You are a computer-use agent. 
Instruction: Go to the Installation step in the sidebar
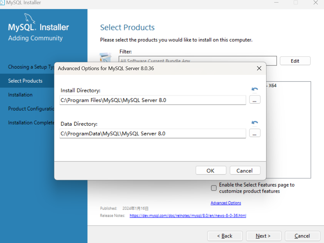[20, 95]
